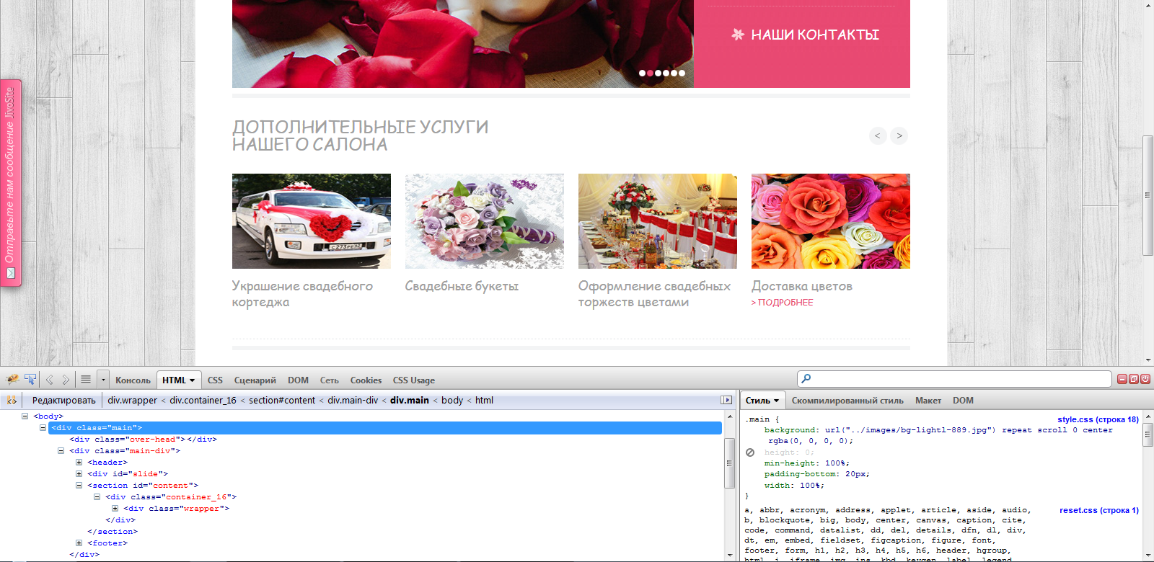Collapse the div class main node

(43, 427)
